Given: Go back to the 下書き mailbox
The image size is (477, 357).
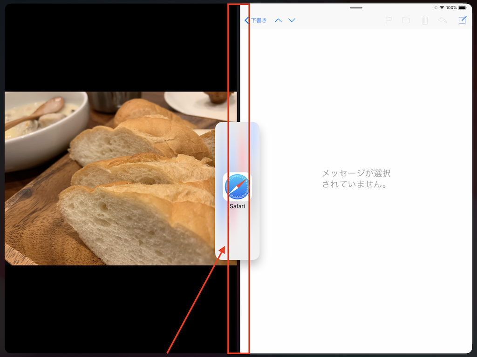Looking at the screenshot, I should 256,20.
